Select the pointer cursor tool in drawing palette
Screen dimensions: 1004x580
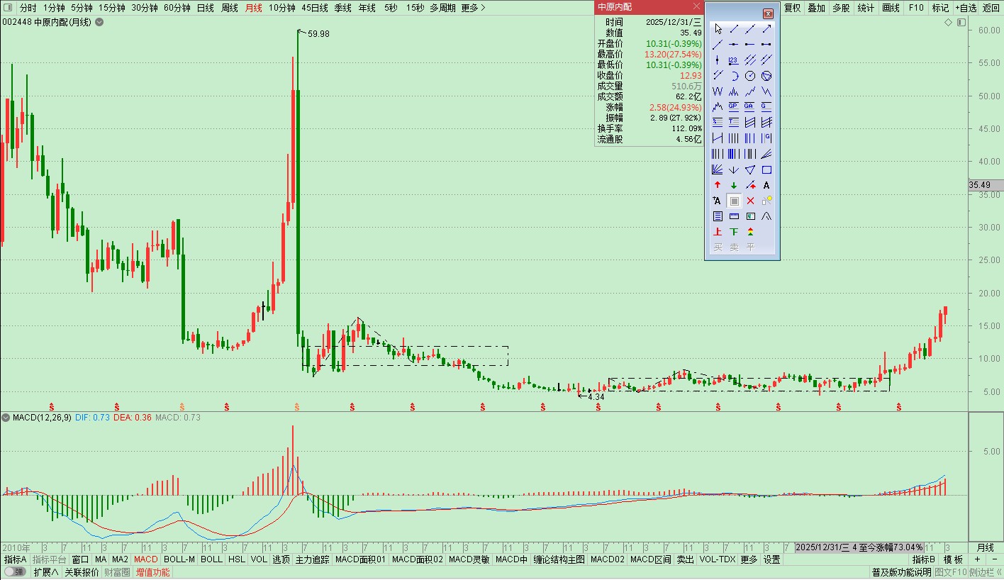[x=718, y=29]
